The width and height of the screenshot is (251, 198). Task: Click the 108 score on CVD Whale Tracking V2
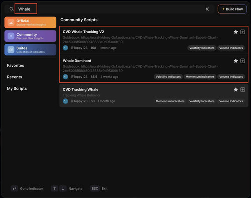pos(93,48)
